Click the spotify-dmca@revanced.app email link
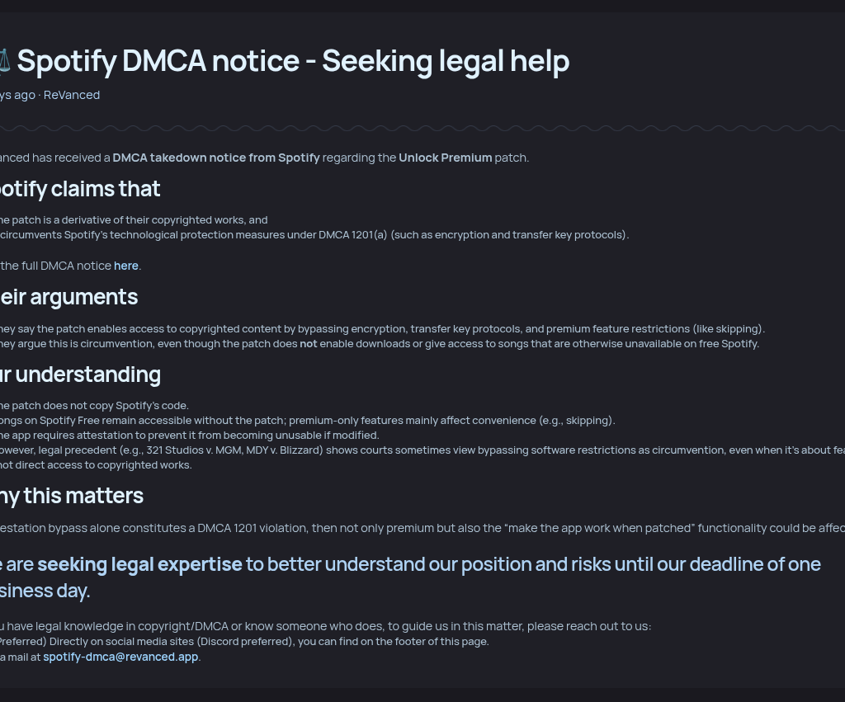The height and width of the screenshot is (702, 845). 120,657
